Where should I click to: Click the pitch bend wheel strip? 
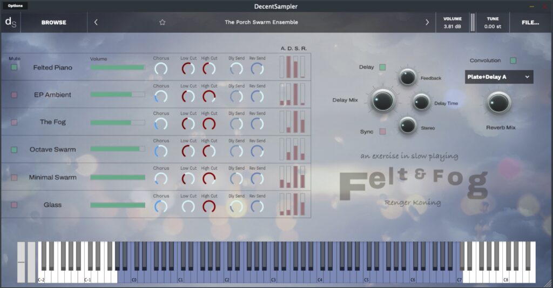(x=21, y=262)
